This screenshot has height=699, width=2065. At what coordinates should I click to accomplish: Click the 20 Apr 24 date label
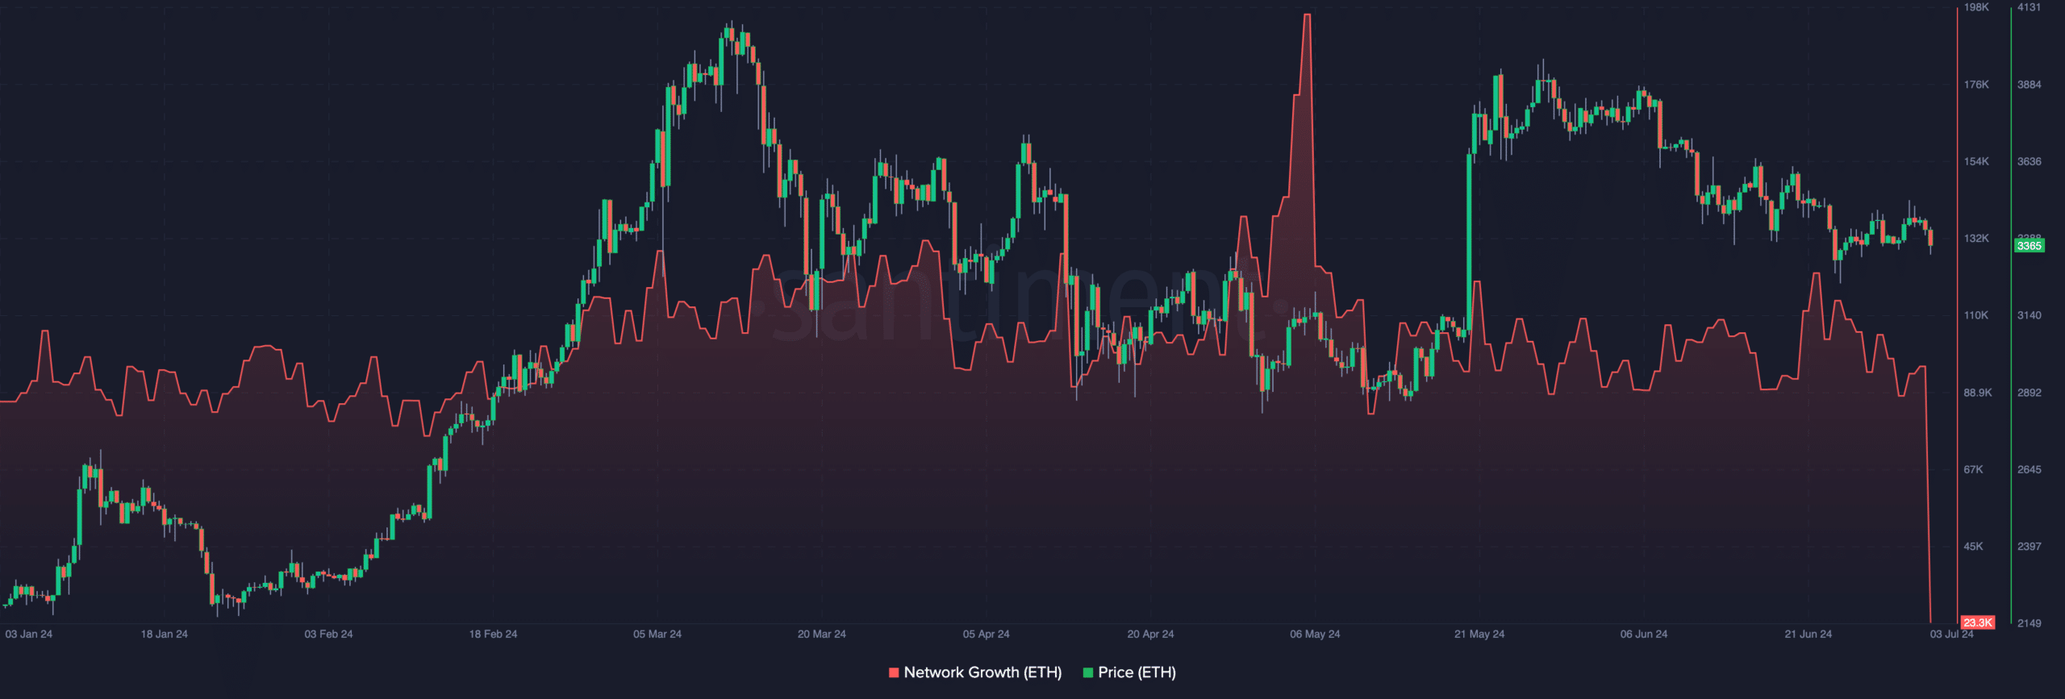[1151, 634]
